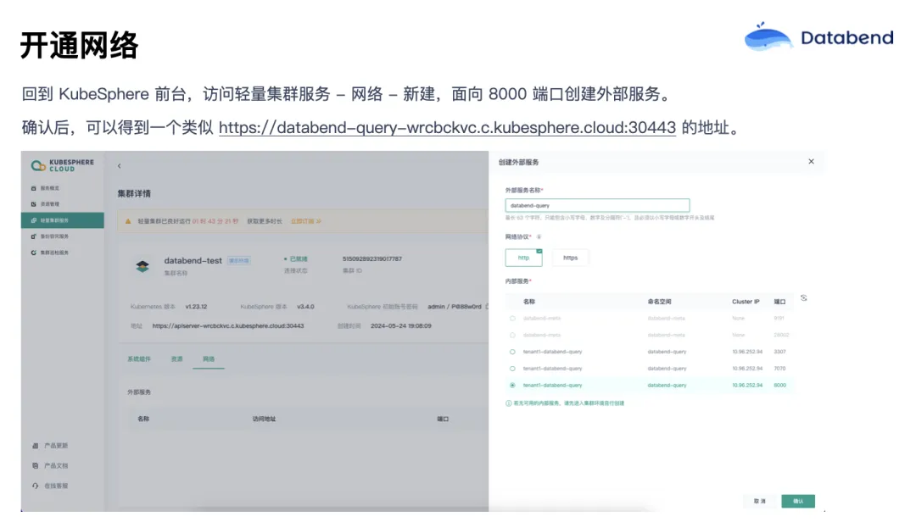Select the radio for tenant1-databend-query port 7070
This screenshot has width=916, height=522.
(x=512, y=369)
